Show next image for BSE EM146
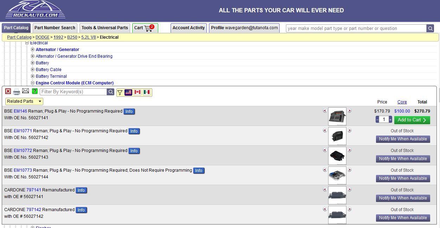This screenshot has height=228, width=440. (349, 111)
